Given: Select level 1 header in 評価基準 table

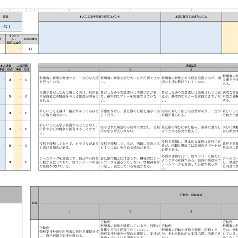Looking at the screenshot, I should [69, 70].
